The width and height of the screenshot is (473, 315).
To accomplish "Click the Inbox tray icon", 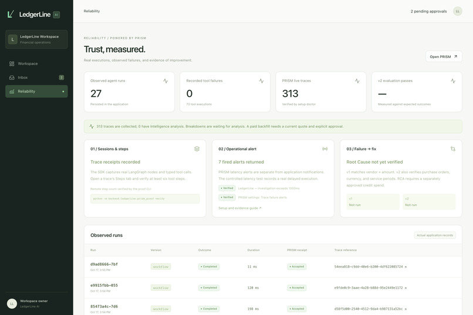I will coord(12,77).
